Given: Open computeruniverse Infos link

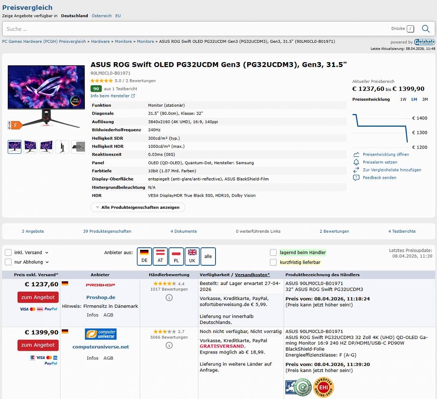Looking at the screenshot, I should pyautogui.click(x=93, y=358).
